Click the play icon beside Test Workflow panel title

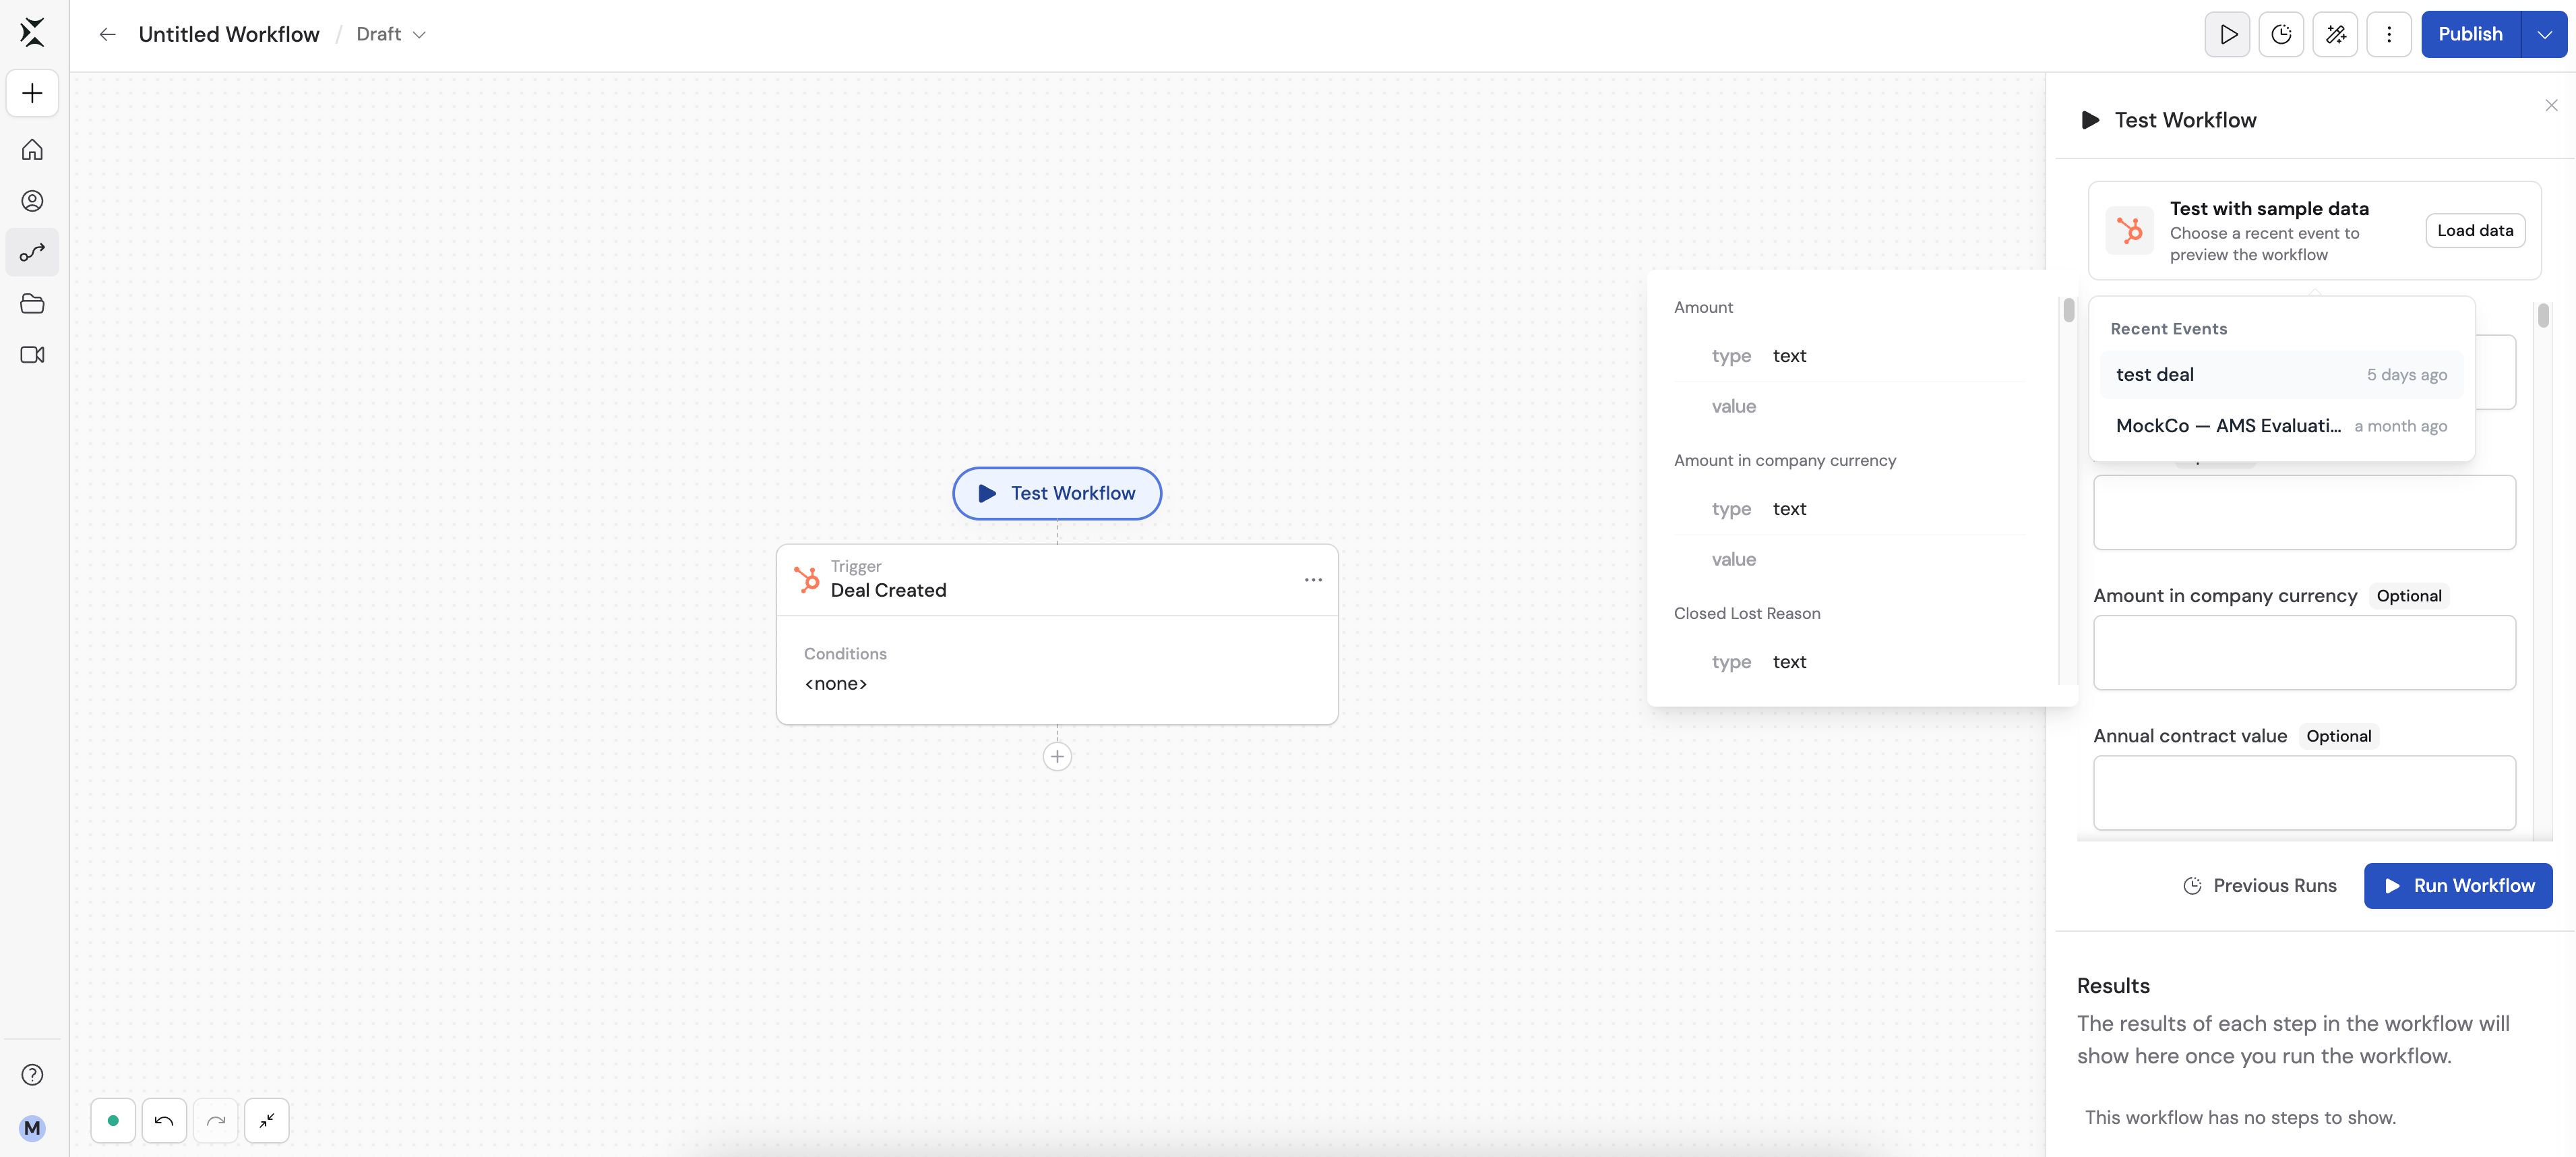coord(2090,121)
